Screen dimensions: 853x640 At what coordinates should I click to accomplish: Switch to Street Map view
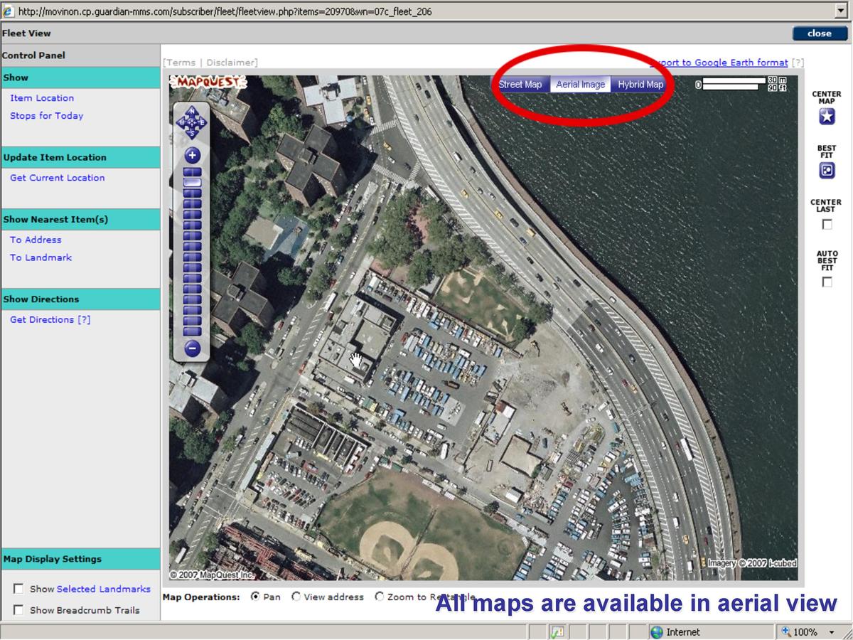[x=520, y=85]
